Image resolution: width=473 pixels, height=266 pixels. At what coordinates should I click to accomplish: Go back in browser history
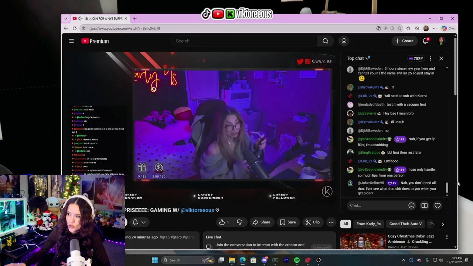pos(66,28)
